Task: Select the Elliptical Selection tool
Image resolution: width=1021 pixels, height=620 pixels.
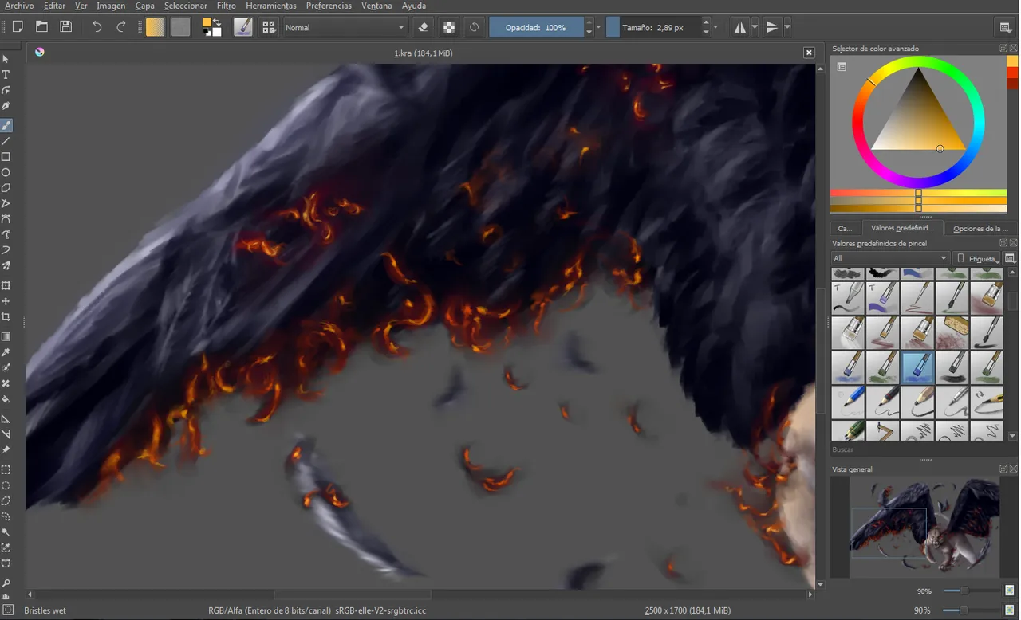Action: (x=6, y=485)
